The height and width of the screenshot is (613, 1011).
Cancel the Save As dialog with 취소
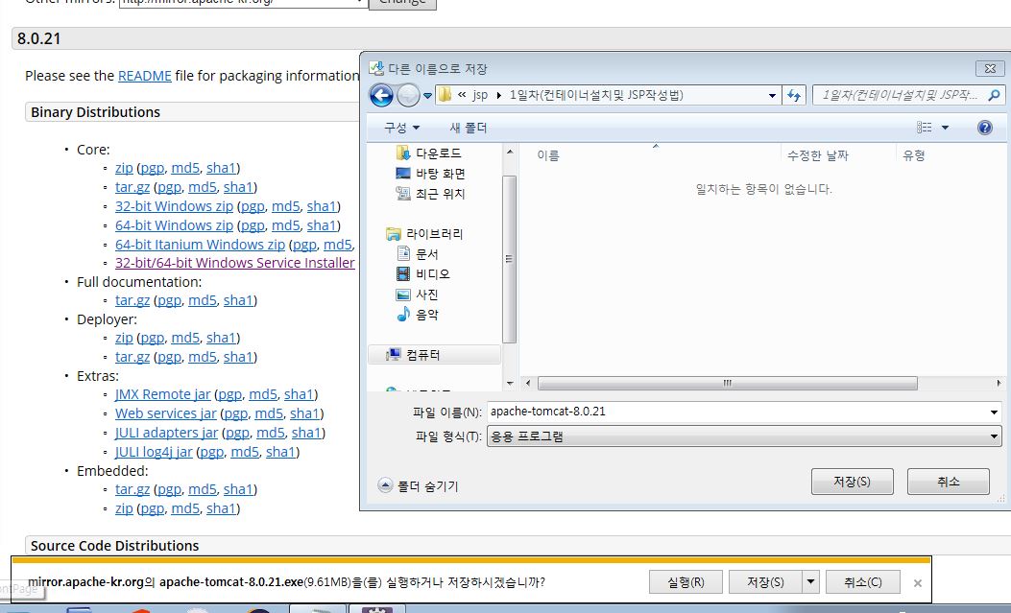coord(948,482)
